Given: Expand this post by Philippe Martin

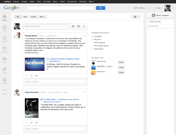Looking at the screenshot, I should coord(32,53).
